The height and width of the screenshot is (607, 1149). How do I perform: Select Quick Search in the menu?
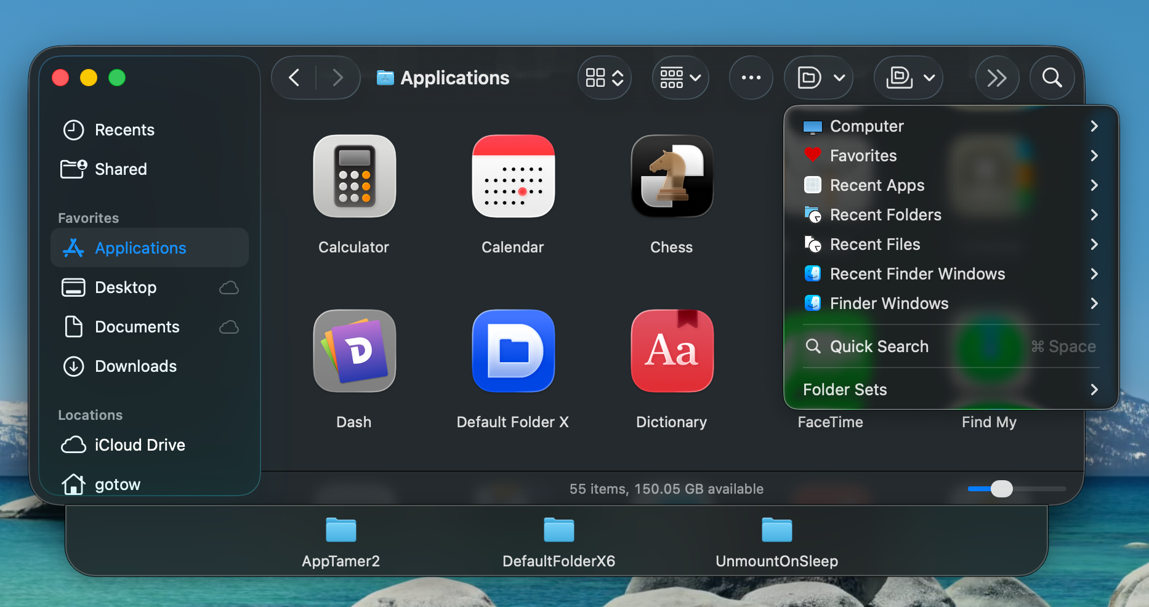point(951,347)
